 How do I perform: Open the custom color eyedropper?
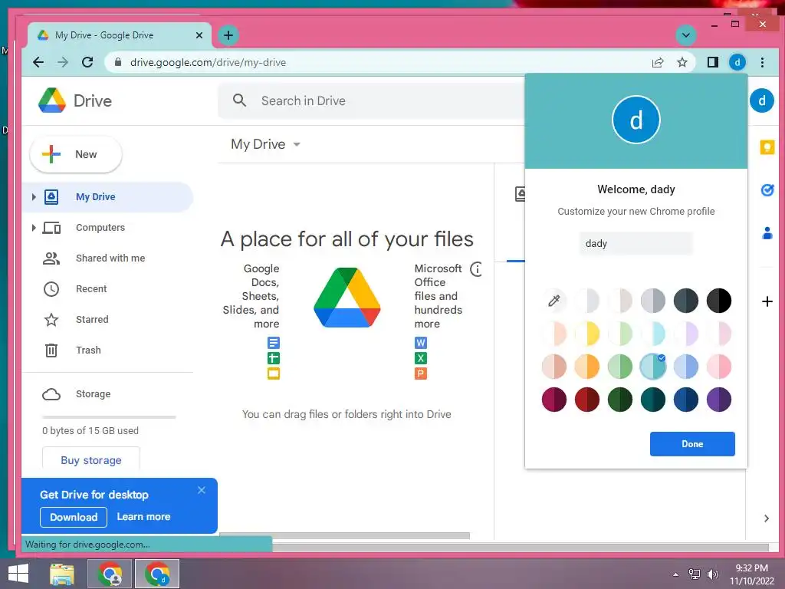(553, 301)
